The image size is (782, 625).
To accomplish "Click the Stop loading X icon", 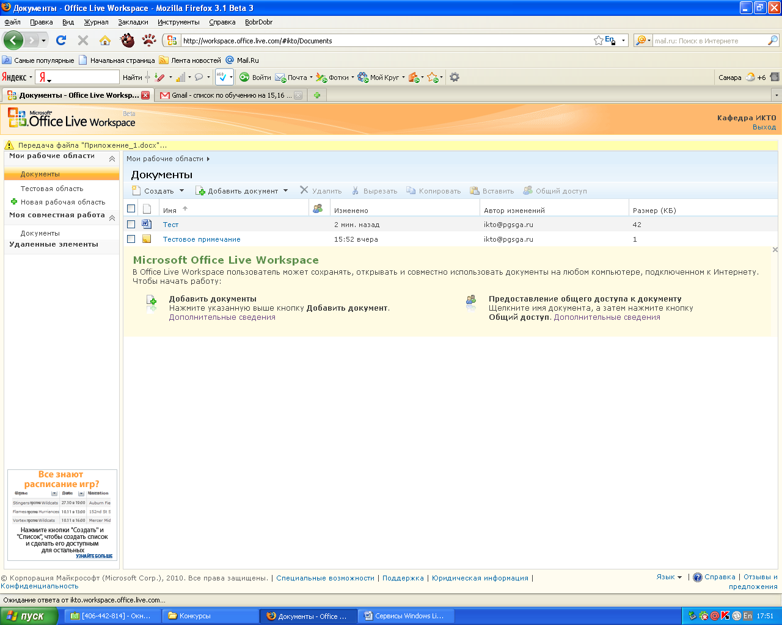I will [83, 40].
